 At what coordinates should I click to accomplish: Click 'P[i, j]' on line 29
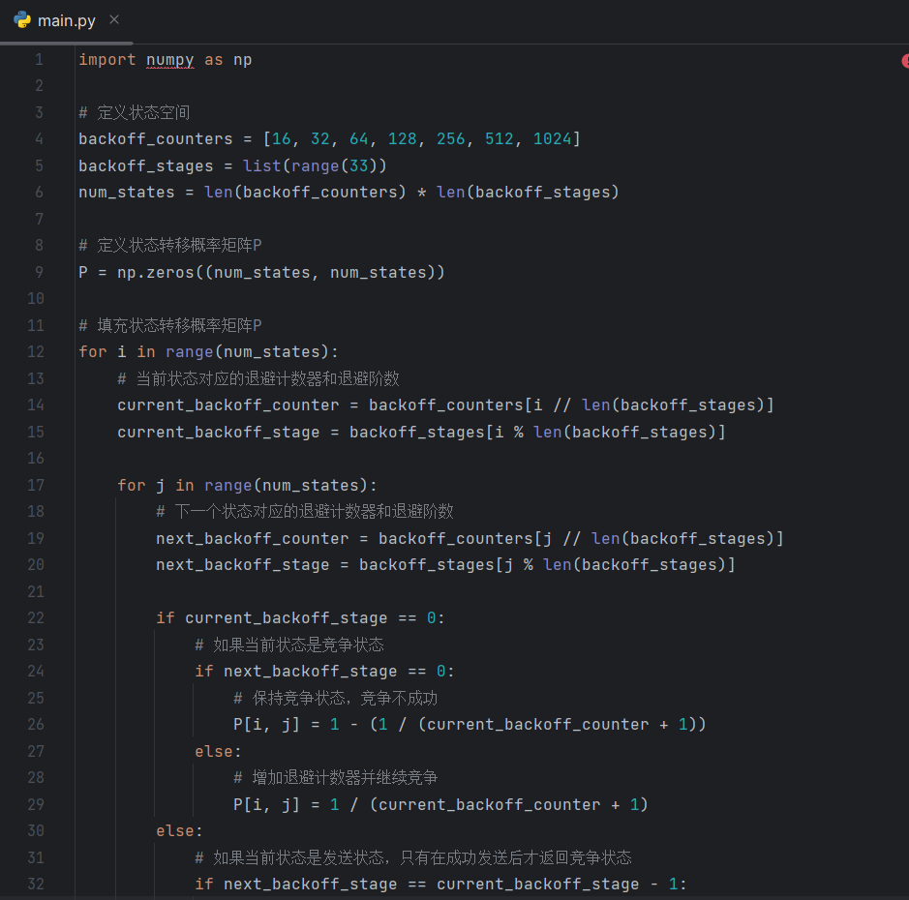266,804
